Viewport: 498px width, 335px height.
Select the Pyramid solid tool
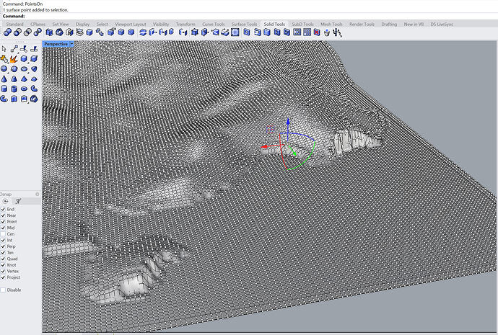[24, 79]
